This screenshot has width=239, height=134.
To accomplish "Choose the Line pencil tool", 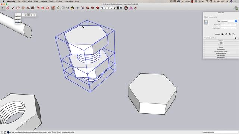I will (13, 8).
